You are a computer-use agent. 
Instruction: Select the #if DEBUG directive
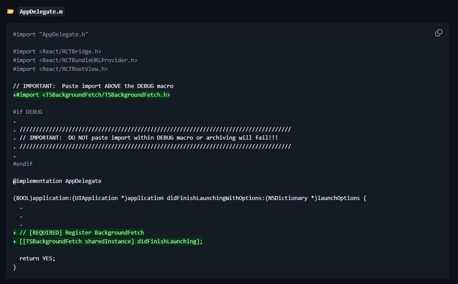tap(28, 112)
